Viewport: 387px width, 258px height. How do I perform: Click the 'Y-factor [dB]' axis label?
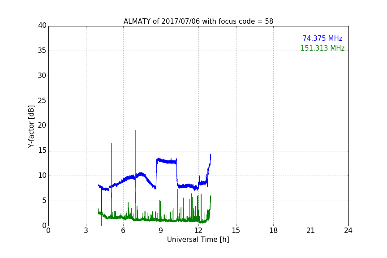[31, 126]
